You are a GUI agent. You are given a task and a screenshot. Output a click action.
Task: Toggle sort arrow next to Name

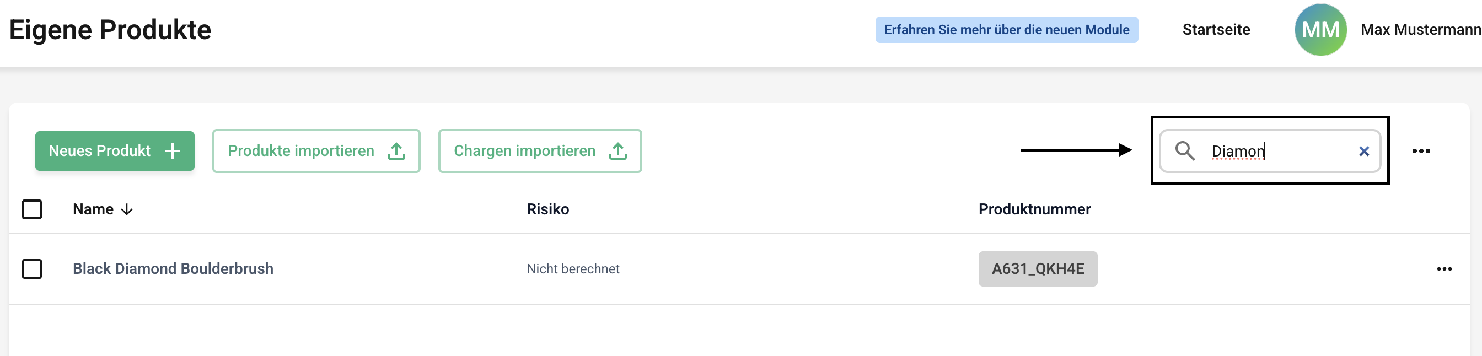pyautogui.click(x=127, y=210)
